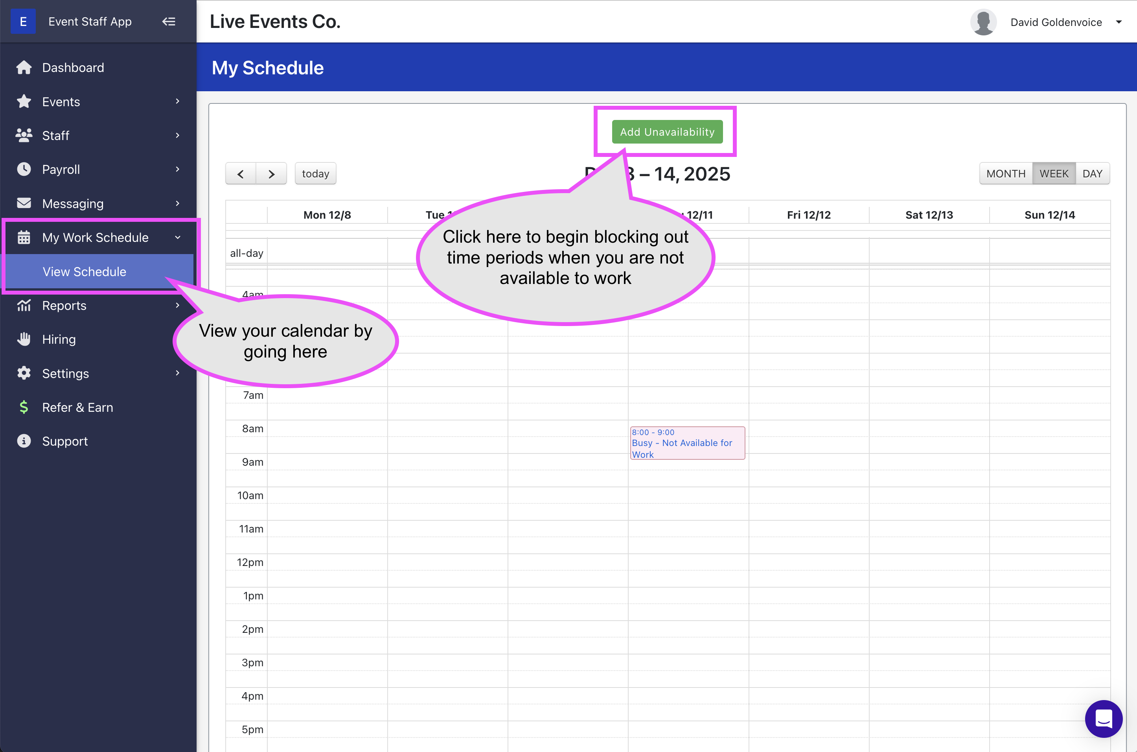Click the Hiring hand icon
Viewport: 1137px width, 752px height.
pyautogui.click(x=24, y=339)
